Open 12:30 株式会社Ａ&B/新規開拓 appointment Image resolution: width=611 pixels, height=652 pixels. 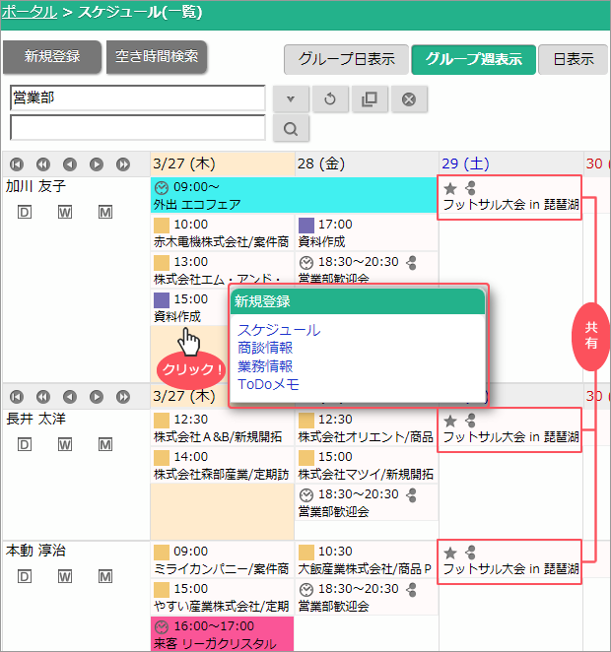coord(222,427)
